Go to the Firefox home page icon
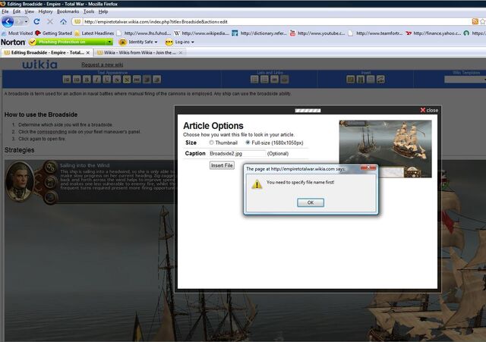 point(63,22)
